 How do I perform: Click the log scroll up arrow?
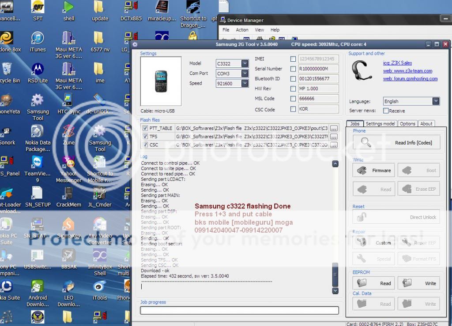click(x=335, y=164)
